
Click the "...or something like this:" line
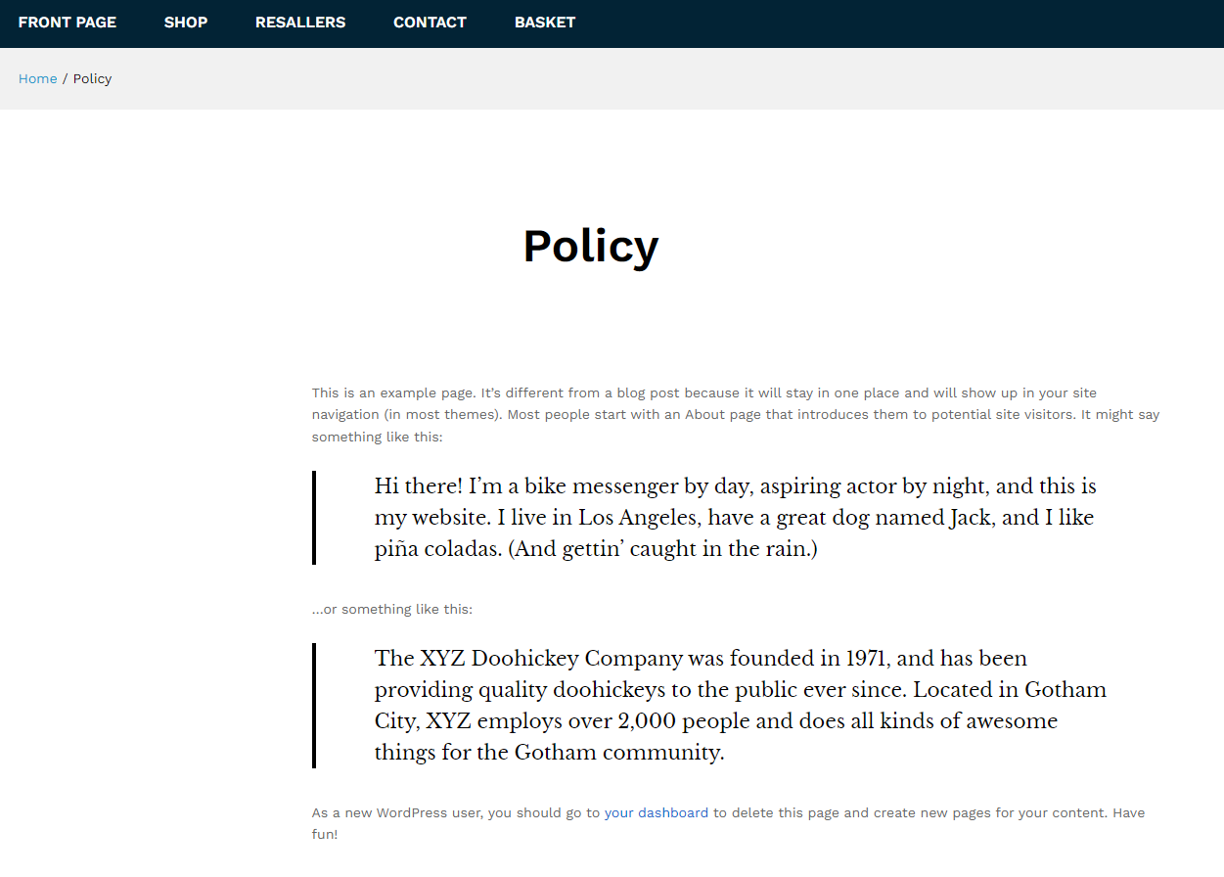(392, 610)
